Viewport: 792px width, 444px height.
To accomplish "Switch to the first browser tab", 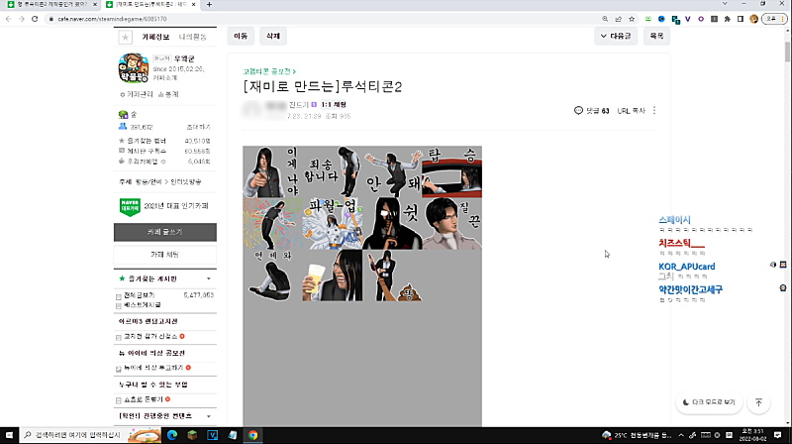I will [x=50, y=5].
